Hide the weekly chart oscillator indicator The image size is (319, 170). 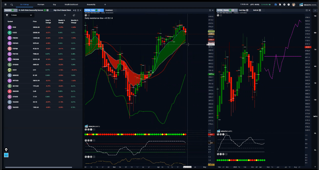click(x=218, y=134)
